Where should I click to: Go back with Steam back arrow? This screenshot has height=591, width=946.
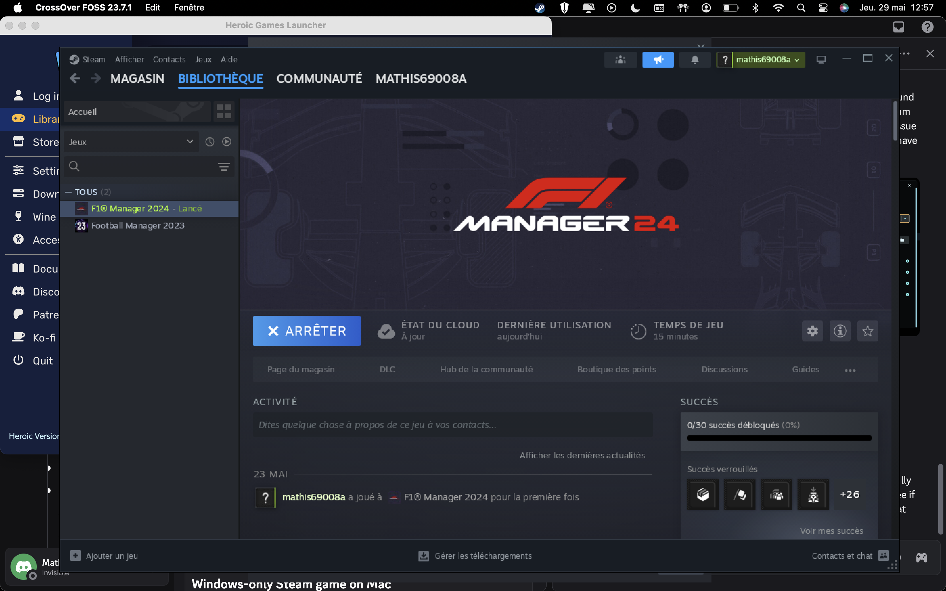[75, 78]
